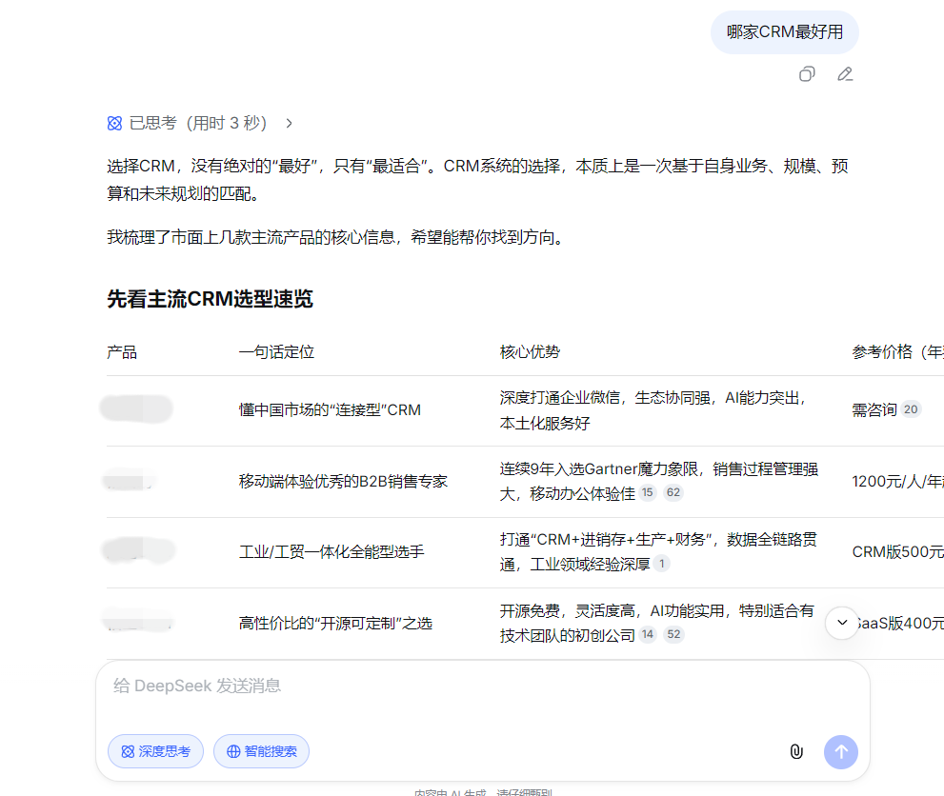The height and width of the screenshot is (796, 944).
Task: Click the 产品 column header
Action: click(x=122, y=352)
